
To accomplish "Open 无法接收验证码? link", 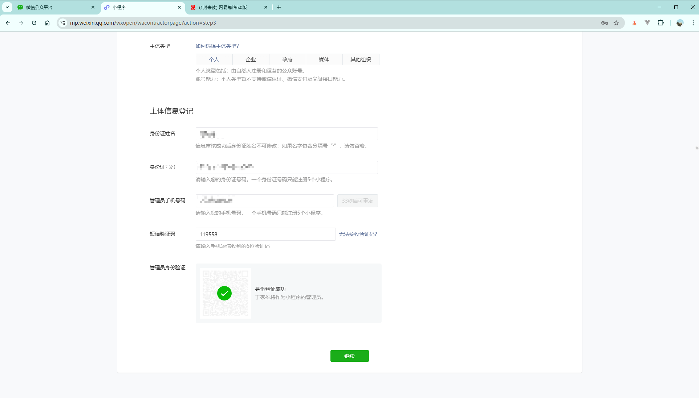I will click(358, 234).
